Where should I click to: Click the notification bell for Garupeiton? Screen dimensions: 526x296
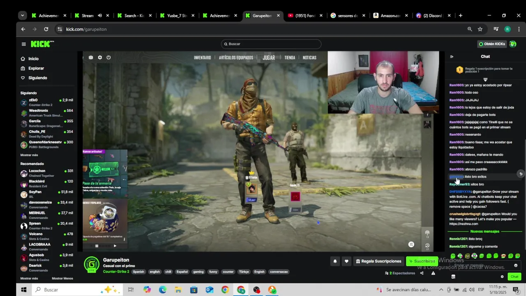335,261
